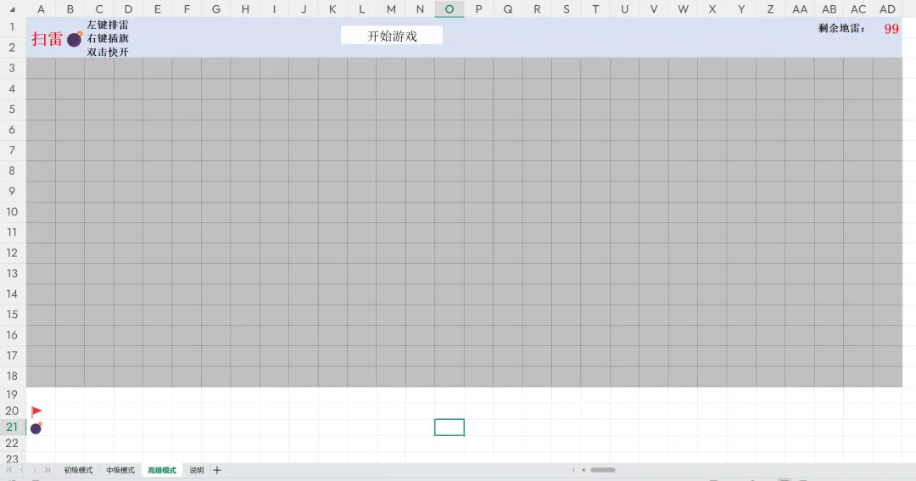This screenshot has height=481, width=916.
Task: Click the 剩余地雷 label
Action: [x=842, y=28]
